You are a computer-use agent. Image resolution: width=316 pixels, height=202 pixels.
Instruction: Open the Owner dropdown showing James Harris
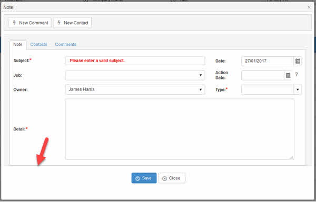pyautogui.click(x=135, y=89)
